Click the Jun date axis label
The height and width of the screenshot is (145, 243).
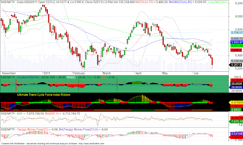(x=196, y=73)
